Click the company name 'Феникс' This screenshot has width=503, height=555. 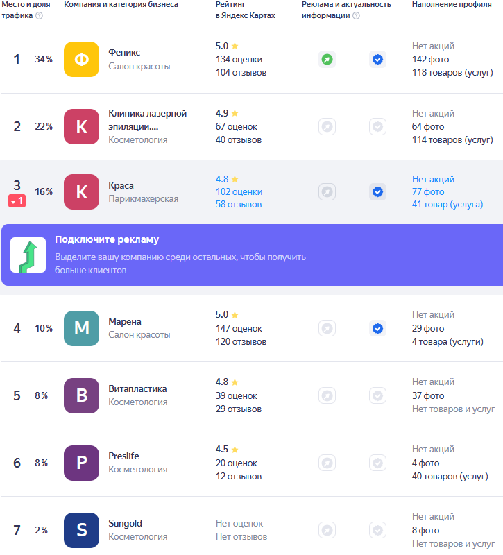pos(124,53)
